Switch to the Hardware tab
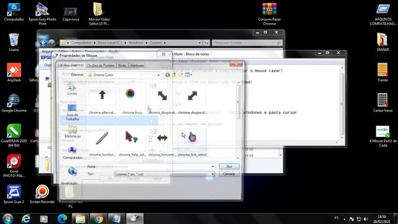The width and height of the screenshot is (398, 224). click(x=137, y=65)
